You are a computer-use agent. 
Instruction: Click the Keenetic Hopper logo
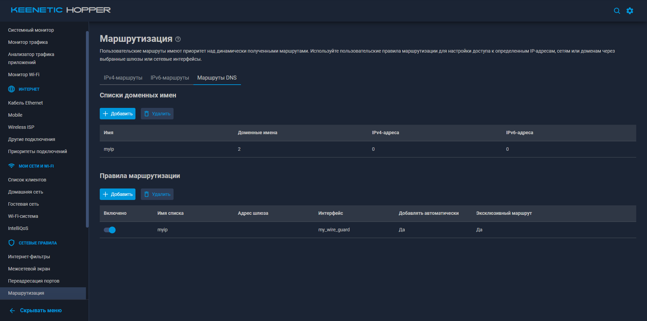(61, 10)
